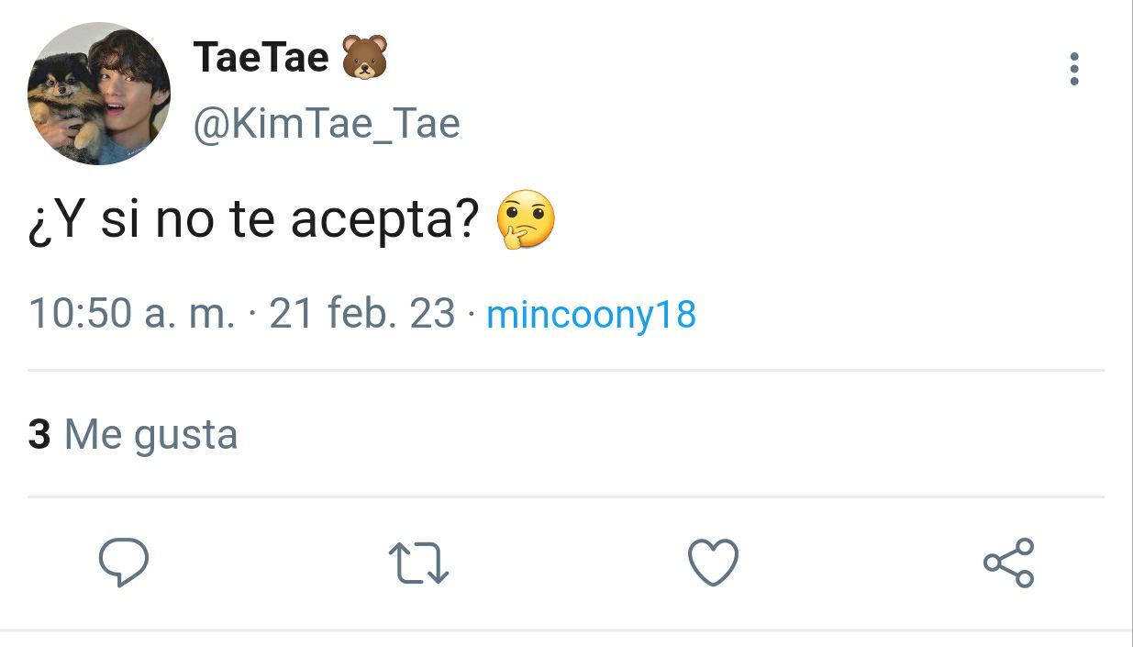
Task: Click the black dog in profile photo
Action: [66, 103]
